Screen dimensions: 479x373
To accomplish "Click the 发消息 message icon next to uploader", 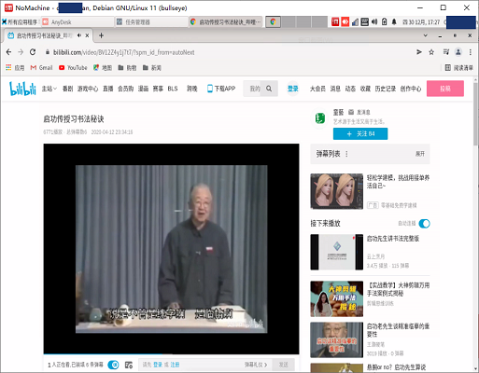I will (x=351, y=112).
